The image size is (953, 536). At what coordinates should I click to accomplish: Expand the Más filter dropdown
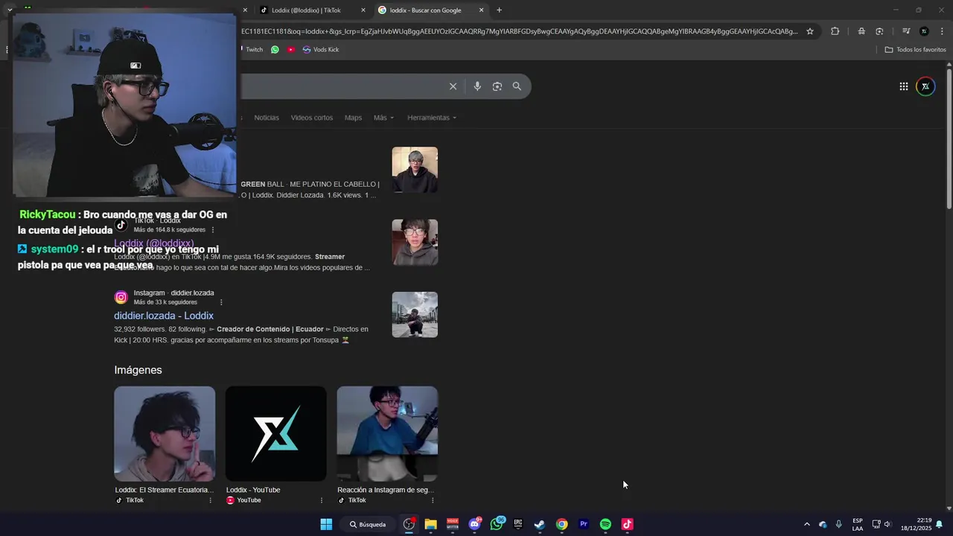tap(383, 118)
